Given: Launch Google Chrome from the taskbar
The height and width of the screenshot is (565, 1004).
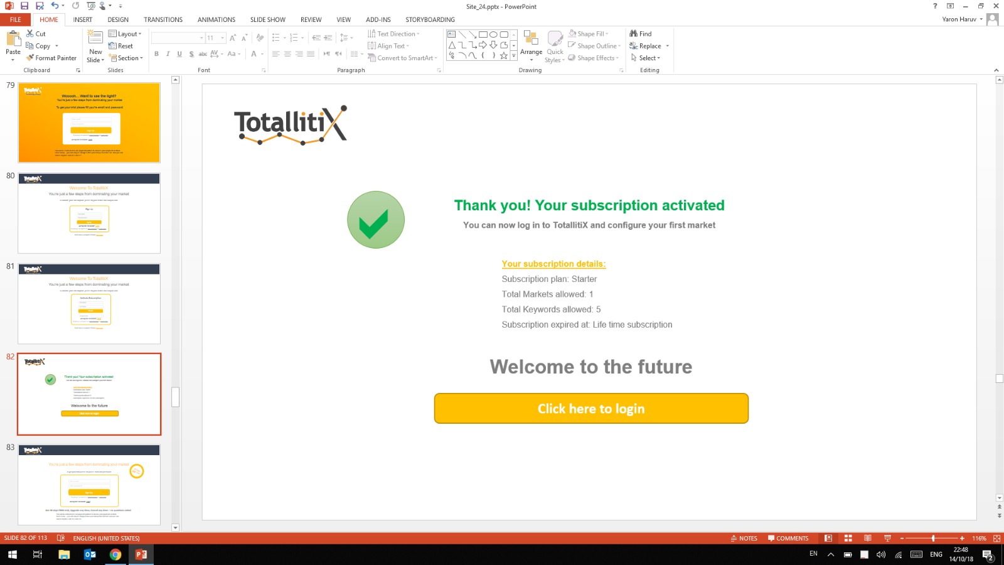Looking at the screenshot, I should tap(115, 554).
